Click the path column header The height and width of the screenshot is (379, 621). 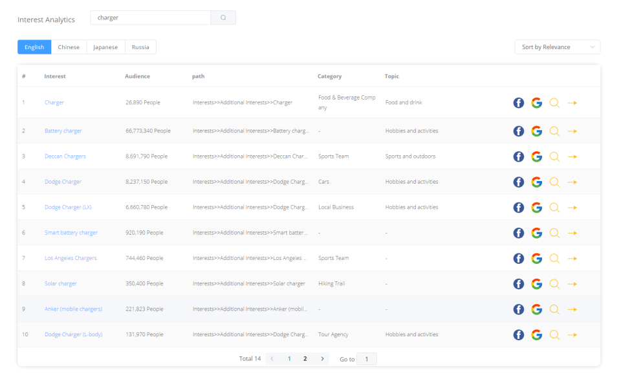(x=199, y=76)
